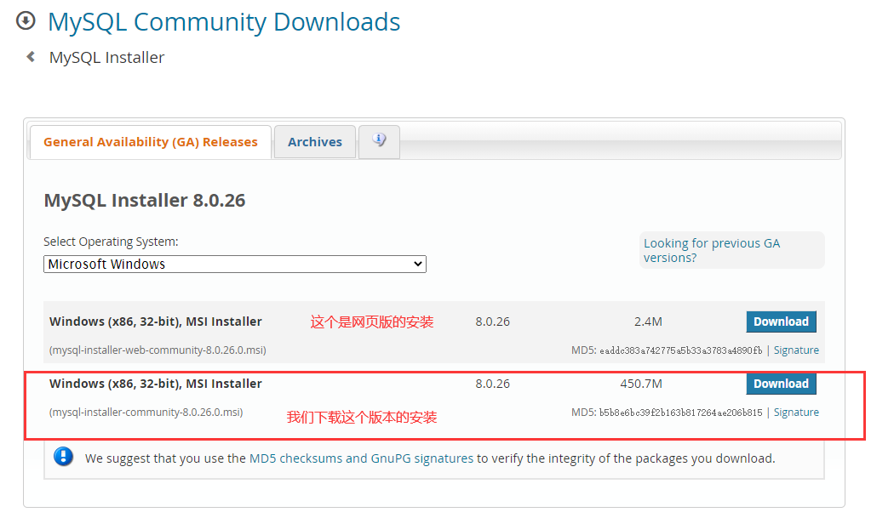The height and width of the screenshot is (518, 894).
Task: Select the Archives tab
Action: 314,141
